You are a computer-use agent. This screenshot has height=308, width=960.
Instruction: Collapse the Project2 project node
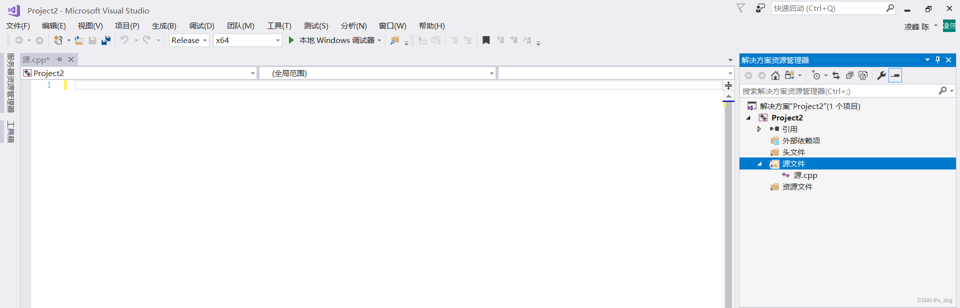[748, 118]
